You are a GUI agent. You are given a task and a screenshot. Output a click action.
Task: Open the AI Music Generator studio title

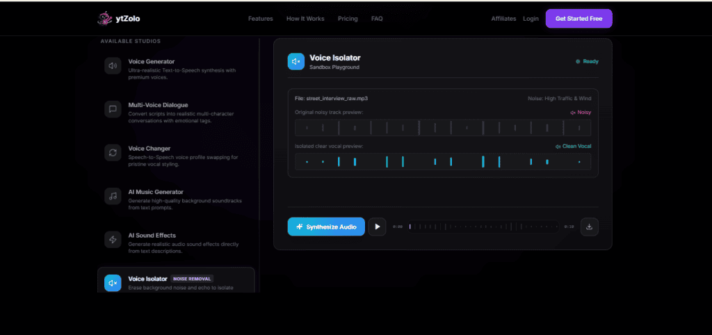[x=156, y=192]
